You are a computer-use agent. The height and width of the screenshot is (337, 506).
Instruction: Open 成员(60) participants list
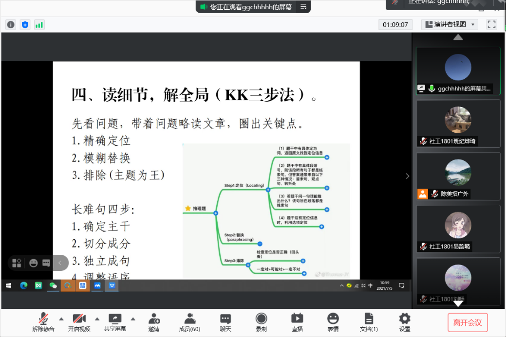point(189,322)
